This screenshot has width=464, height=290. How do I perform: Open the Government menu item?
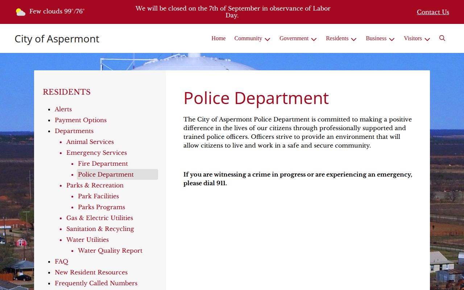pos(294,38)
